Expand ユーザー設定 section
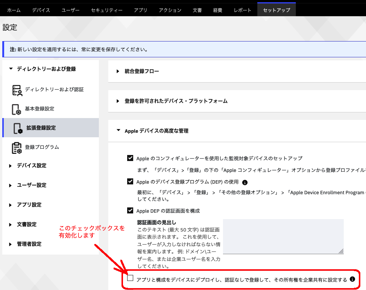Image resolution: width=366 pixels, height=290 pixels. coord(10,186)
